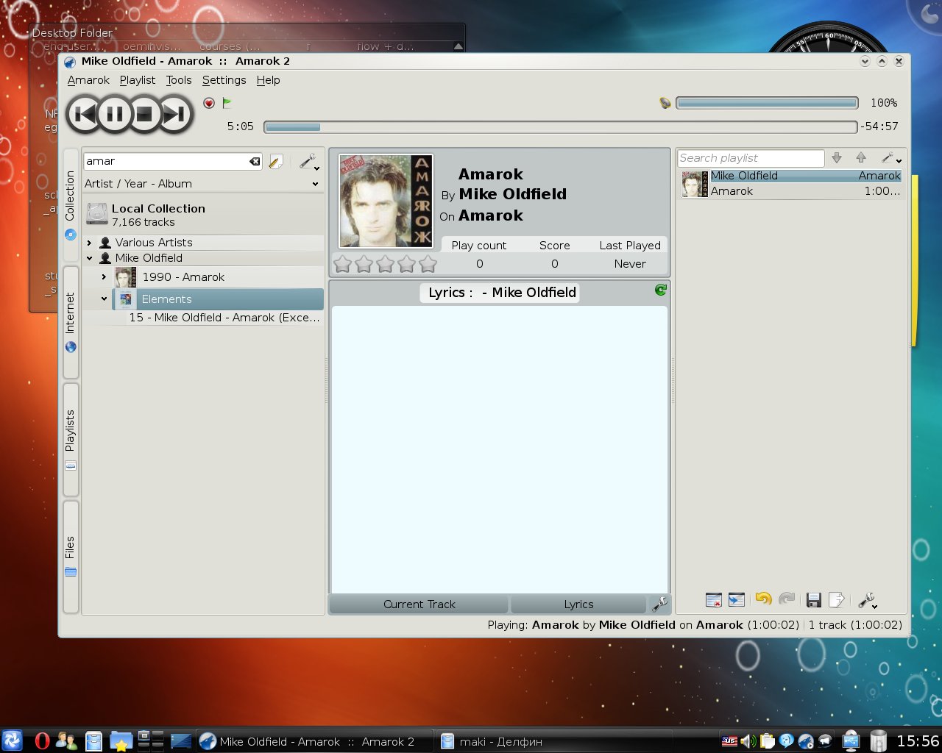Screen dimensions: 942x753
Task: Open the Settings menu
Action: 224,80
